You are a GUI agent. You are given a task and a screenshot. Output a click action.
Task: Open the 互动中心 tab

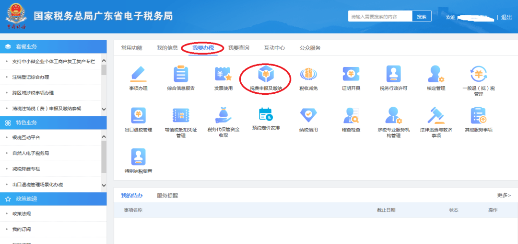[274, 48]
